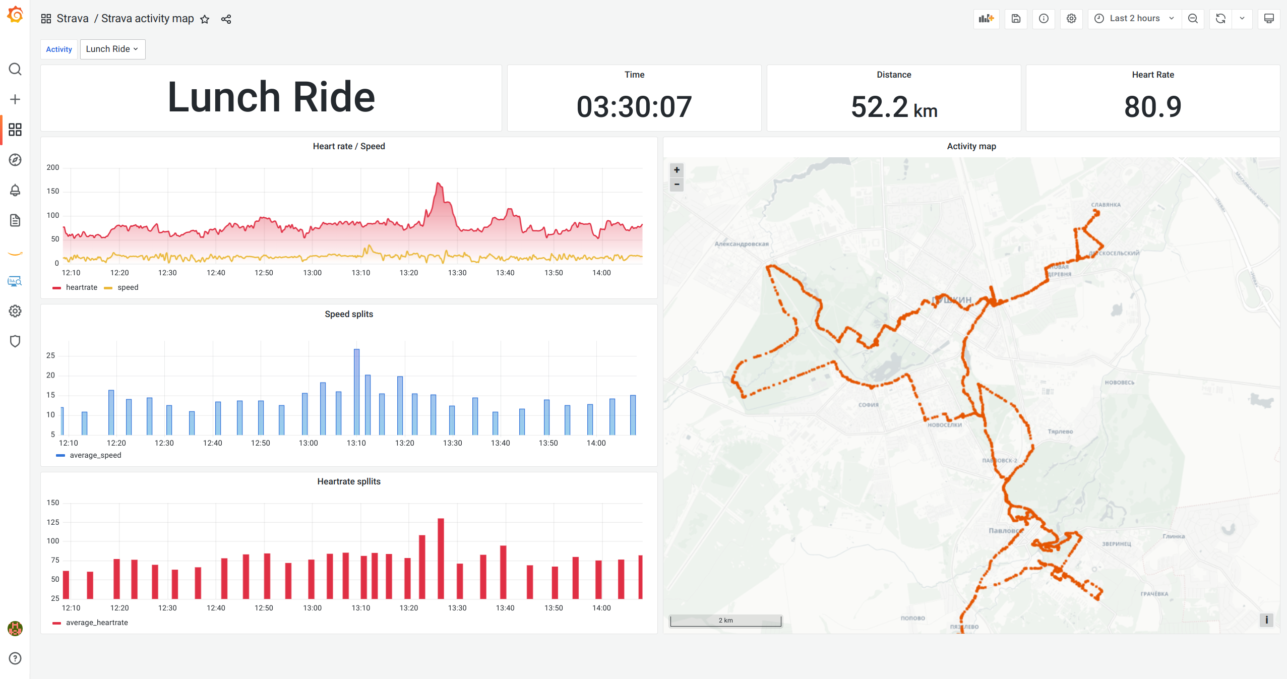1287x679 pixels.
Task: Click the Strava breadcrumb link
Action: (73, 18)
